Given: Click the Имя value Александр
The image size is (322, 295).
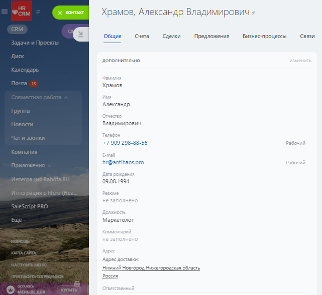Looking at the screenshot, I should pyautogui.click(x=116, y=104).
